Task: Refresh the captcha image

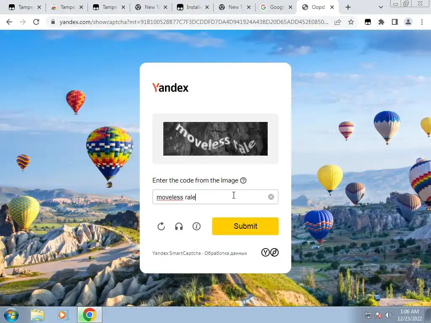Action: coord(161,226)
